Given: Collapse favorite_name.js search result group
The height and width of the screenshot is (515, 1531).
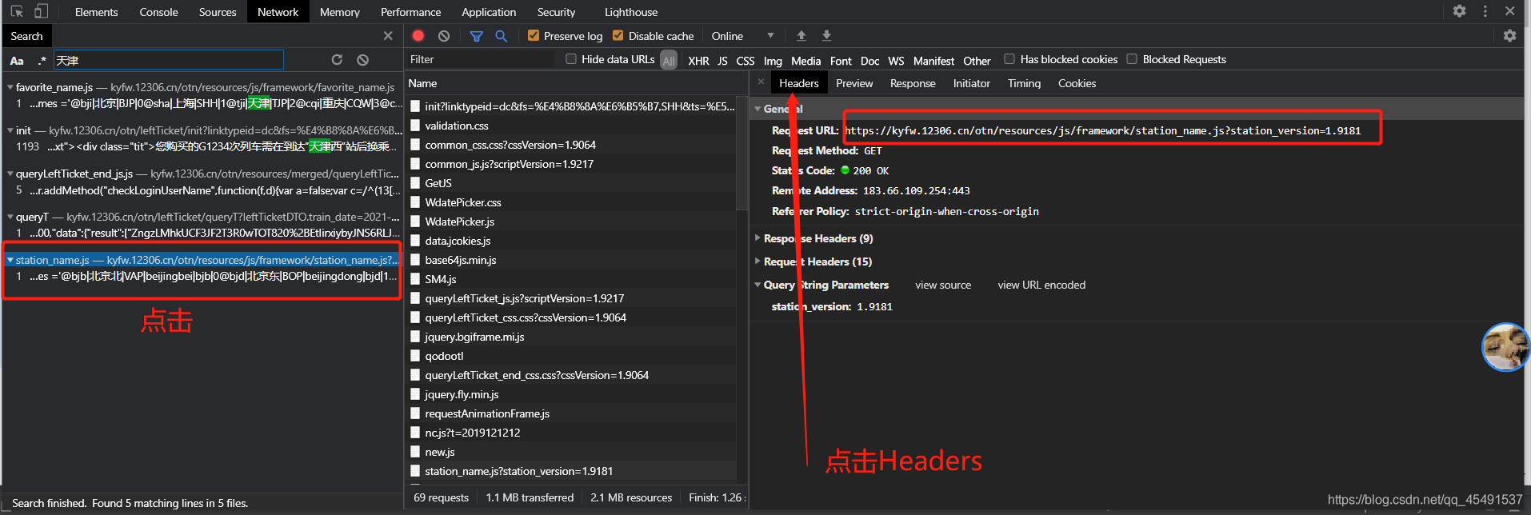Looking at the screenshot, I should (x=10, y=87).
